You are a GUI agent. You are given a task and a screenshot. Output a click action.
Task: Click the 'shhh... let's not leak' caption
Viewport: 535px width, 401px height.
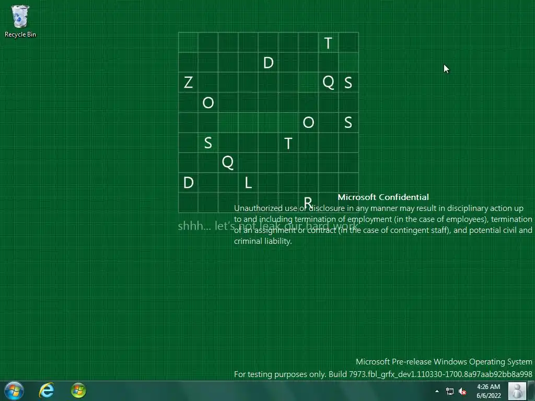(268, 226)
